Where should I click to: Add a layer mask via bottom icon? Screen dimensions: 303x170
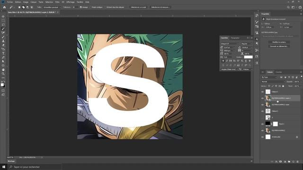pos(281,161)
